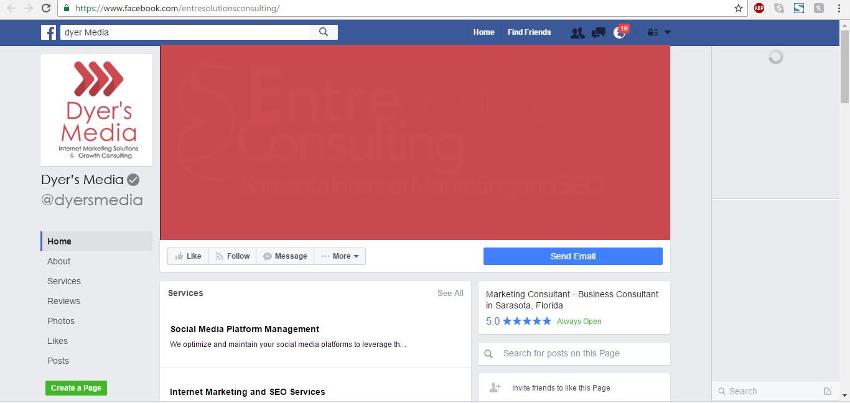The image size is (850, 403).
Task: Open the messages chat icon
Action: [x=598, y=33]
